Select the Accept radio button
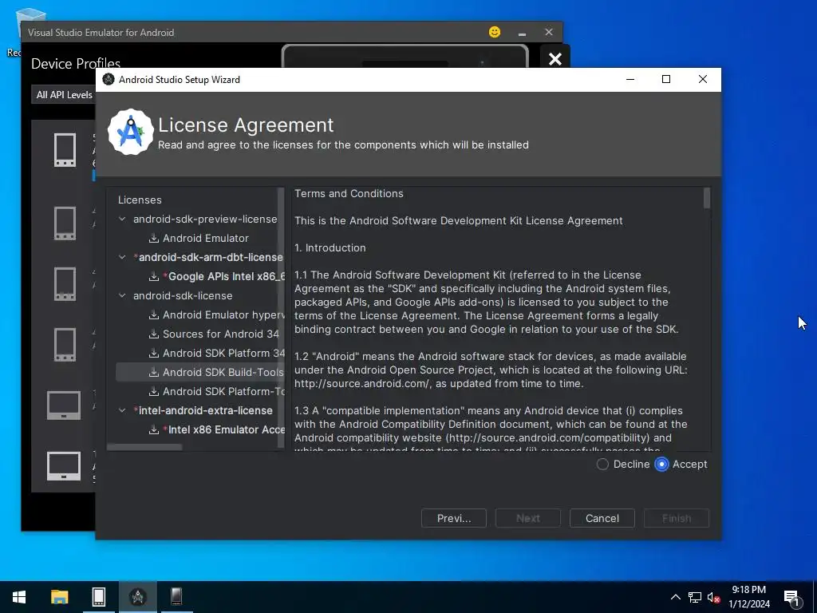 coord(661,464)
